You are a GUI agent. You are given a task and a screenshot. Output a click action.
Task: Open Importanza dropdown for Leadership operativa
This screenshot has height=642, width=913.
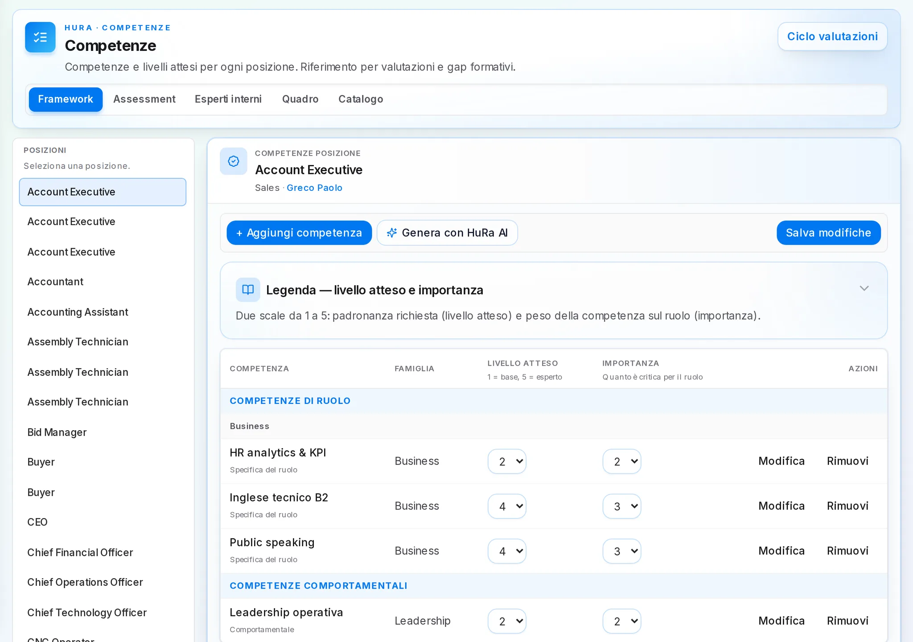[x=622, y=621]
